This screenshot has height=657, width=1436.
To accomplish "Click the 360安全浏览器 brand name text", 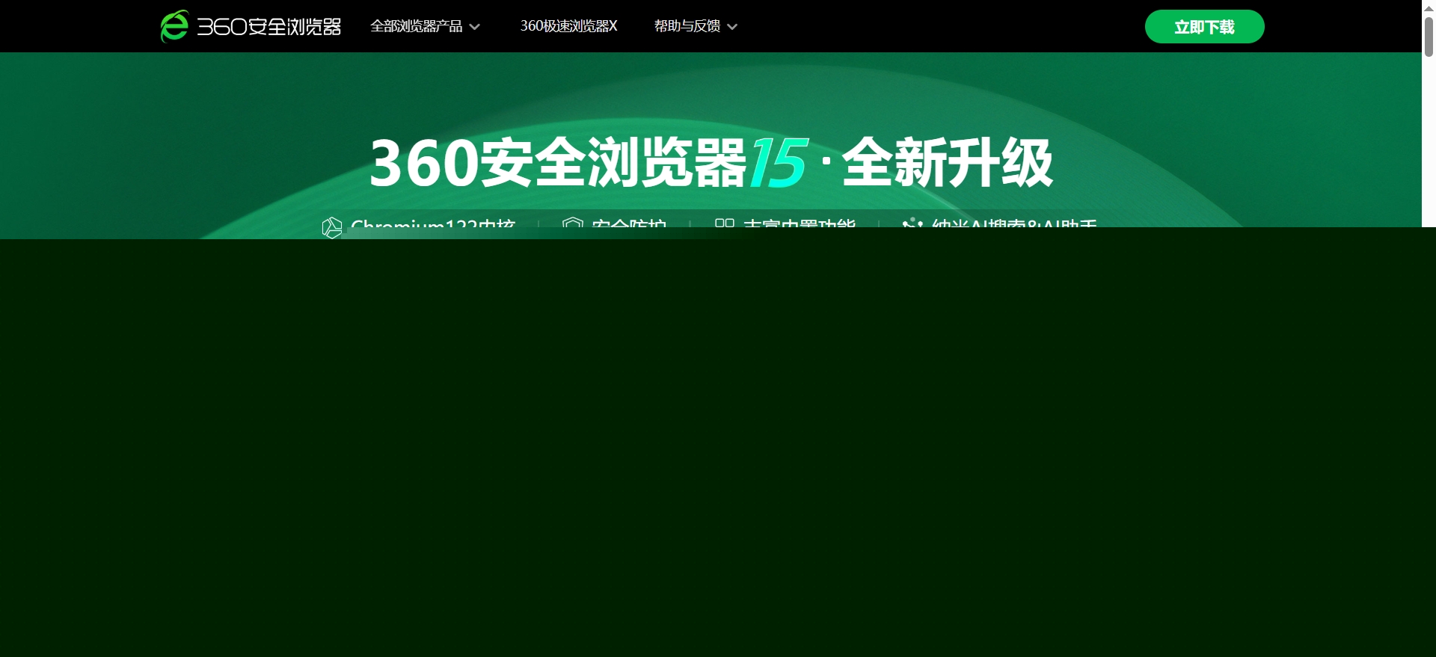I will tap(269, 27).
